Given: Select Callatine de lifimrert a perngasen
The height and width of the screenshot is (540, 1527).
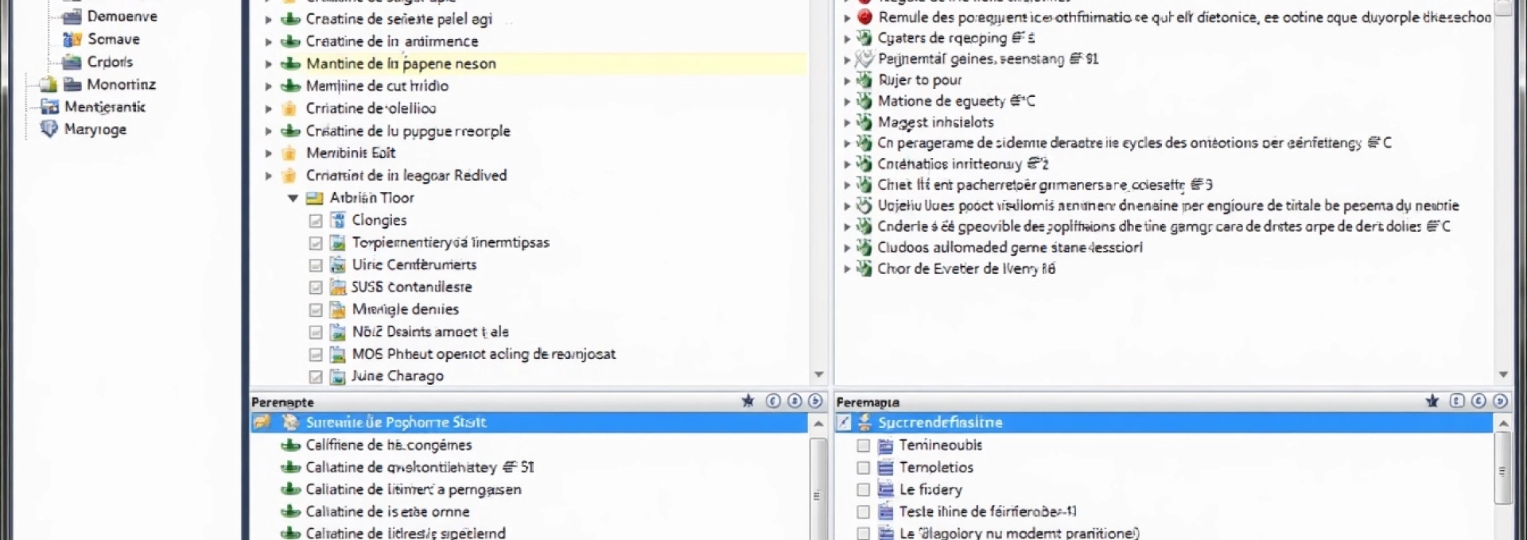Looking at the screenshot, I should [414, 490].
